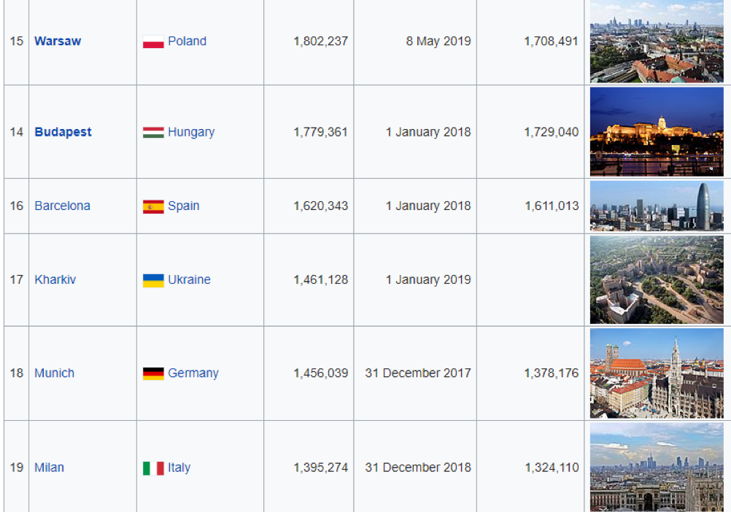This screenshot has width=731, height=512.
Task: Open the Budapest city link
Action: tap(63, 132)
